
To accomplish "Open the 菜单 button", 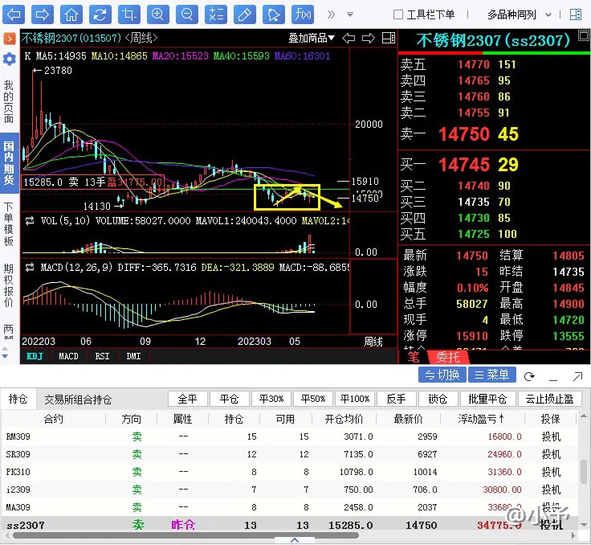I will [492, 375].
